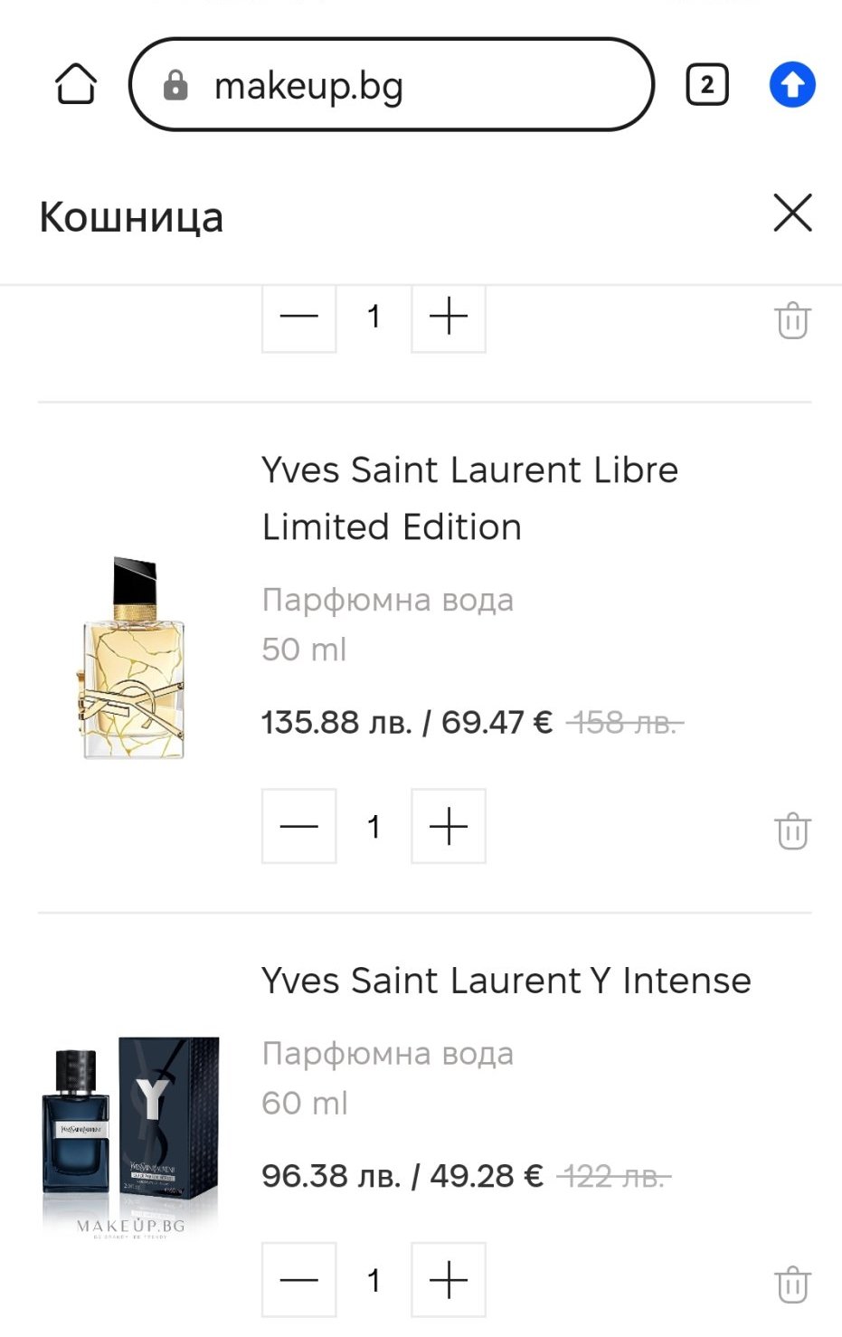The height and width of the screenshot is (1337, 842).
Task: Tap the Libre perfume bottle thumbnail
Action: click(x=134, y=659)
